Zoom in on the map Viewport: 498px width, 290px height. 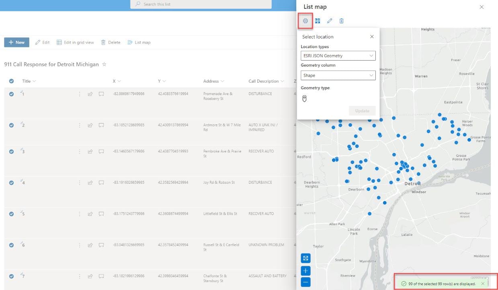[306, 271]
